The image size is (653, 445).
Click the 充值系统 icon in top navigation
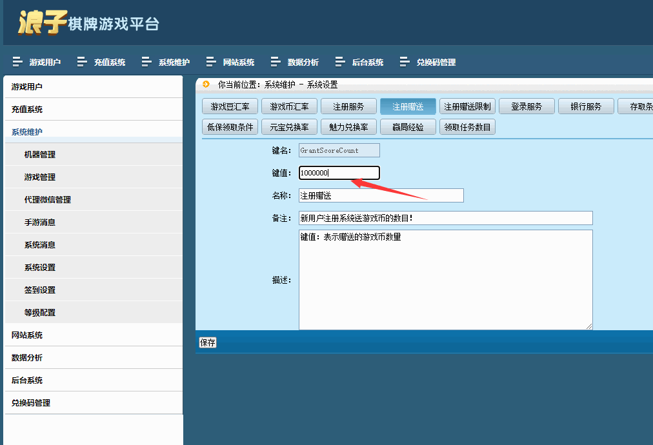[x=81, y=62]
